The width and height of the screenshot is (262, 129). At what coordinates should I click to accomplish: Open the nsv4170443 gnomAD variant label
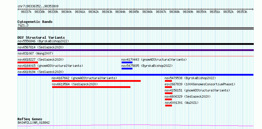[154, 60]
